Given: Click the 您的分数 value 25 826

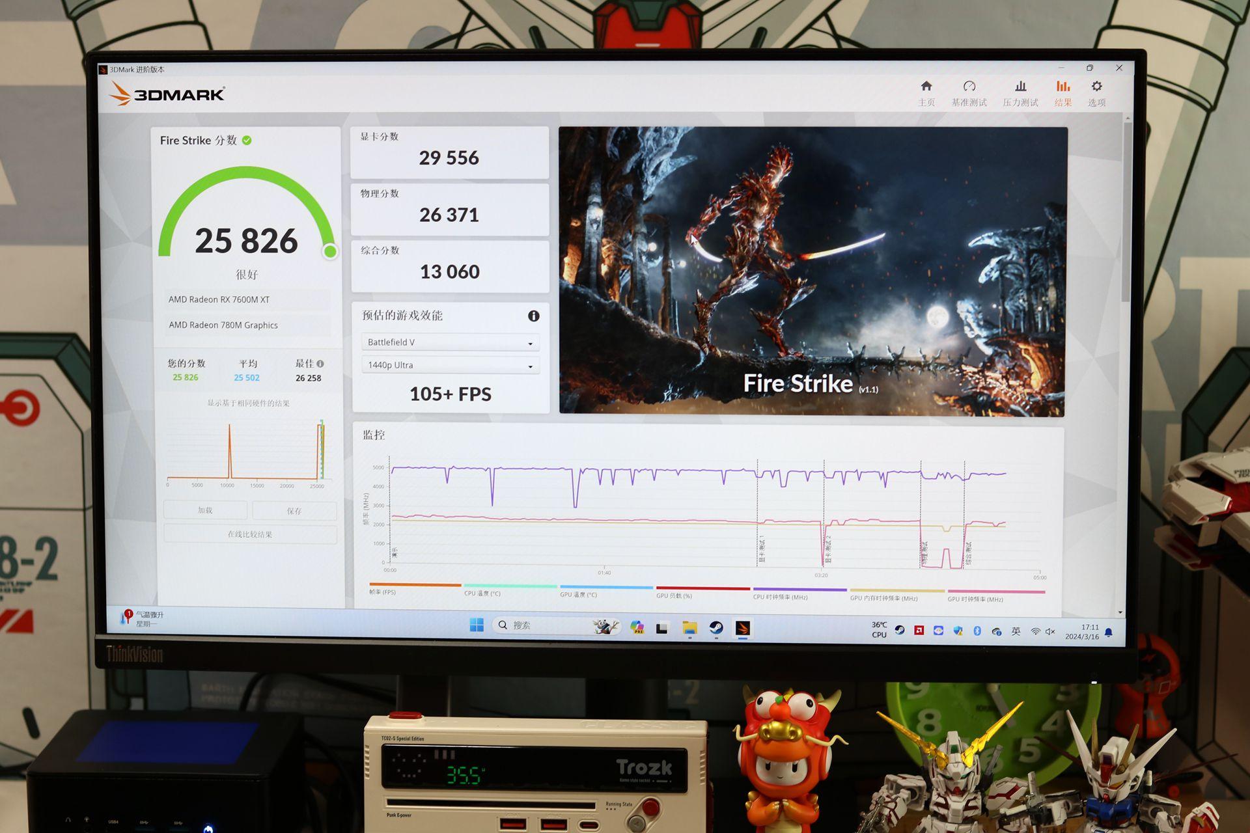Looking at the screenshot, I should coord(186,377).
